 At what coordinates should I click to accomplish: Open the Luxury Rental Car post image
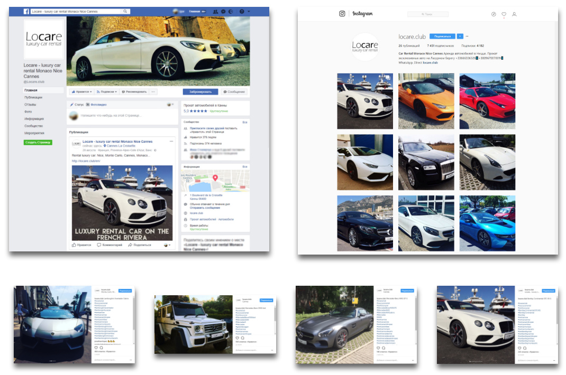pos(122,203)
